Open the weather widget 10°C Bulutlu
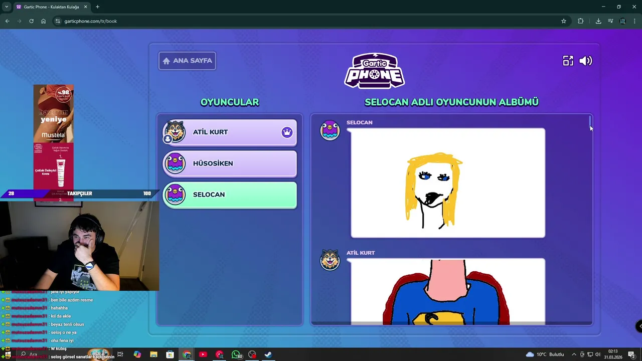The image size is (642, 361). [545, 354]
